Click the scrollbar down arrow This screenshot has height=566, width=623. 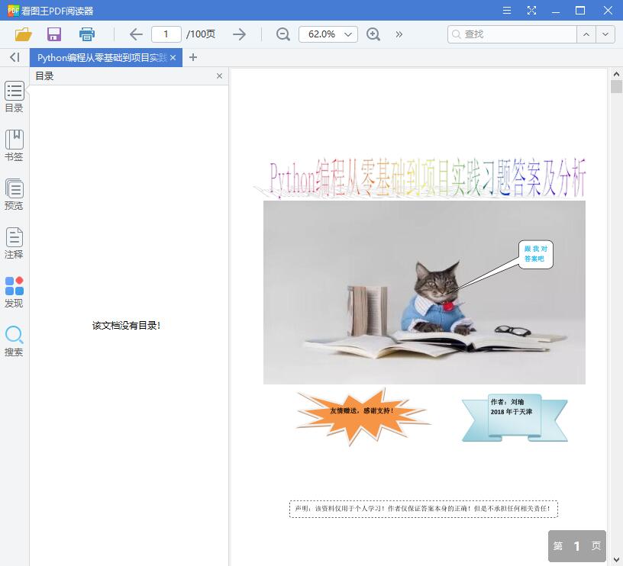(616, 560)
